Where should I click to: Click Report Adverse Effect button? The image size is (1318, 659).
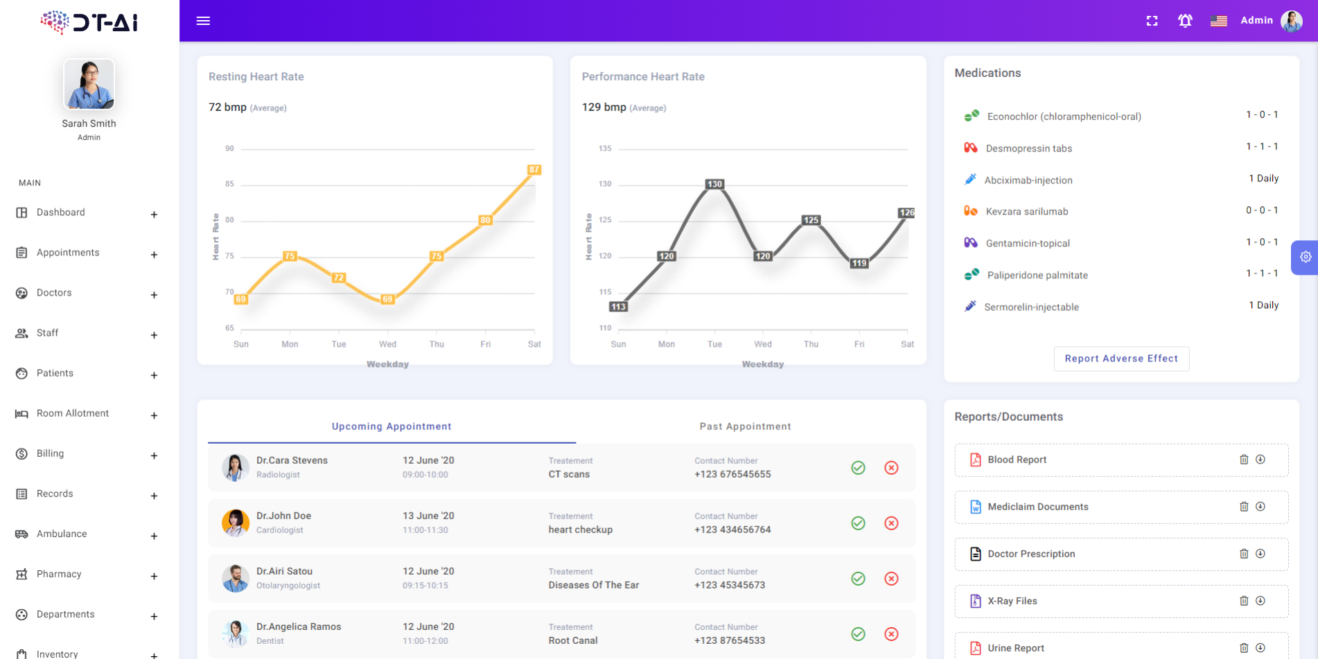point(1121,359)
